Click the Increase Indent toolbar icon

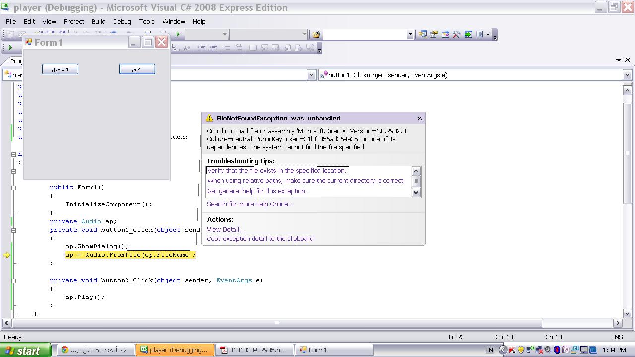(x=213, y=47)
